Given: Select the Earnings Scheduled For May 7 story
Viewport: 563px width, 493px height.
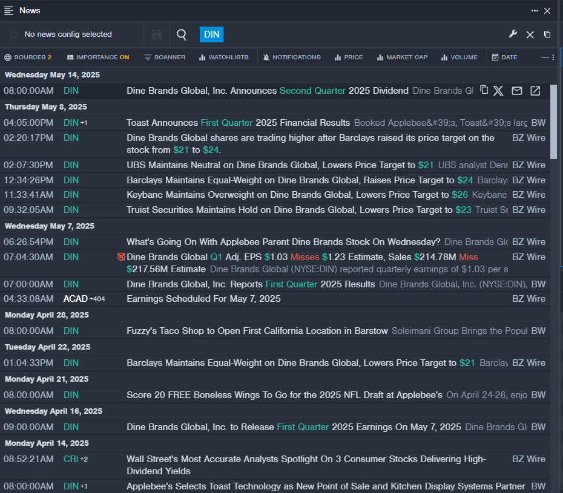Looking at the screenshot, I should point(203,299).
